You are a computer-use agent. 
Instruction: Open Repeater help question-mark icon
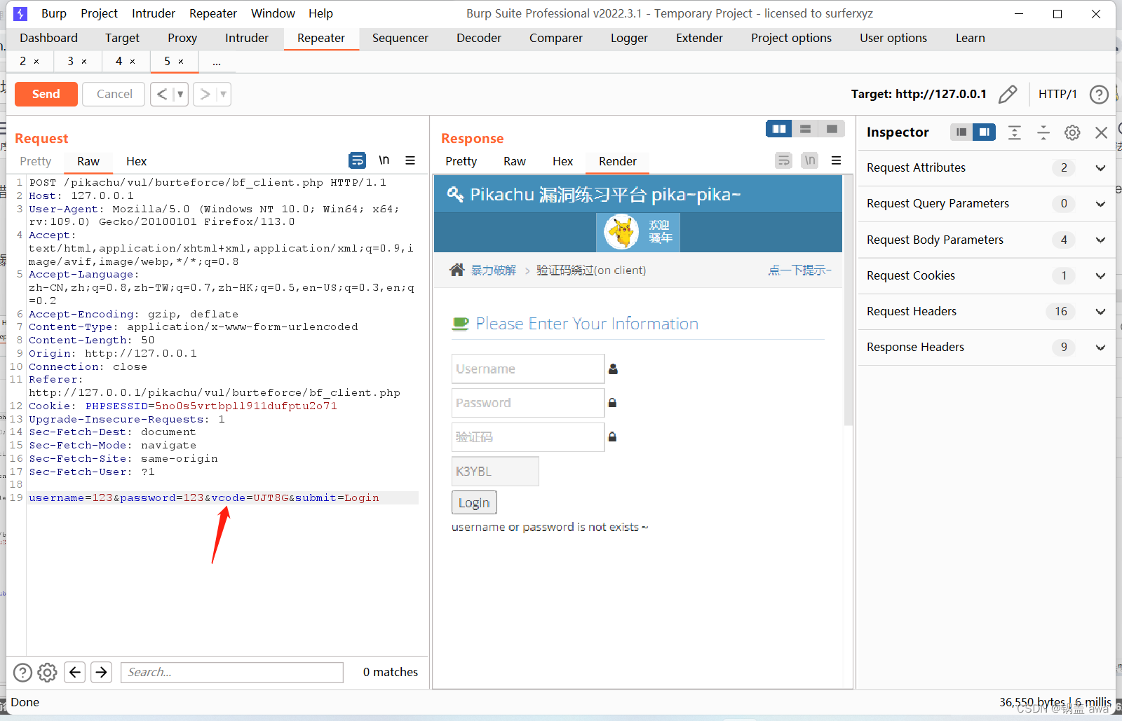[1099, 94]
